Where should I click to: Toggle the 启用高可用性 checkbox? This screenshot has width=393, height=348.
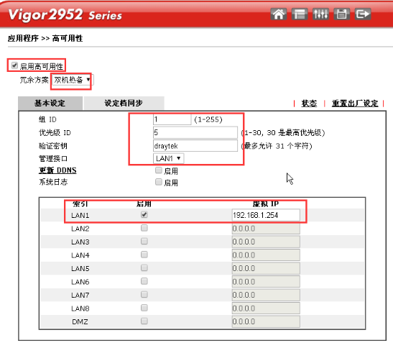coord(14,65)
